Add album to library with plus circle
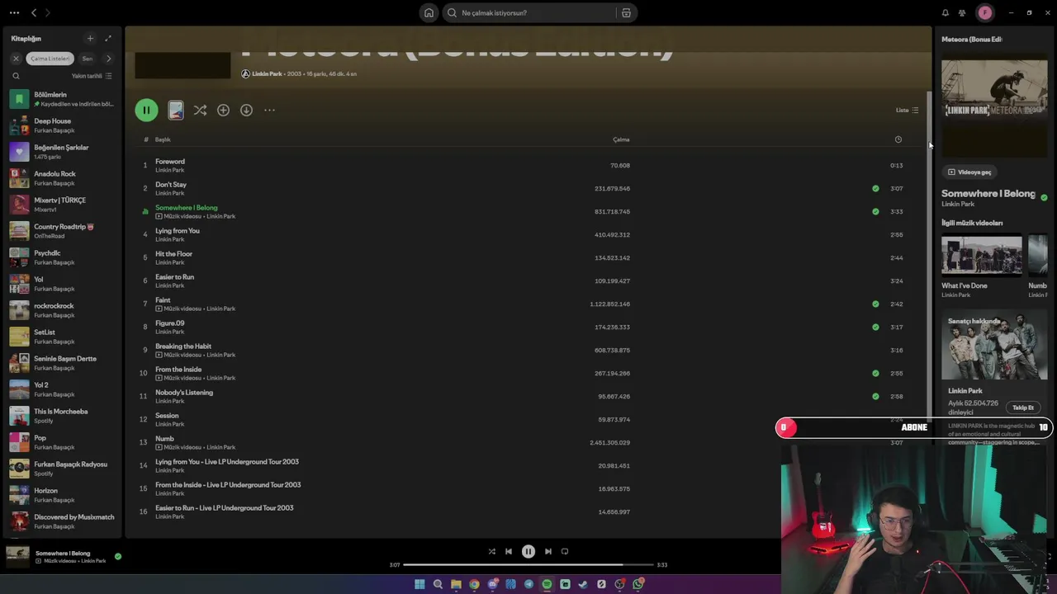The image size is (1057, 594). pyautogui.click(x=223, y=110)
